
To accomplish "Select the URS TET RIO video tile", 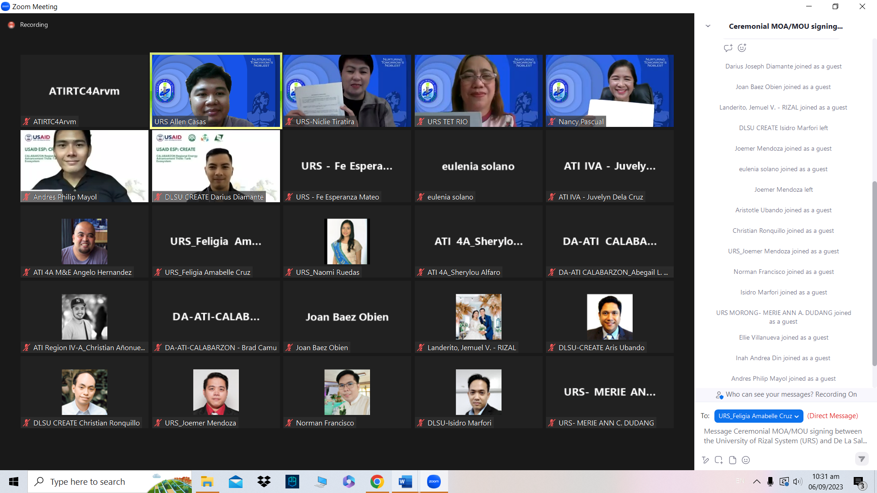I will pos(478,91).
